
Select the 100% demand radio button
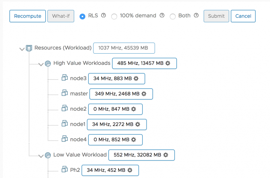tap(114, 16)
